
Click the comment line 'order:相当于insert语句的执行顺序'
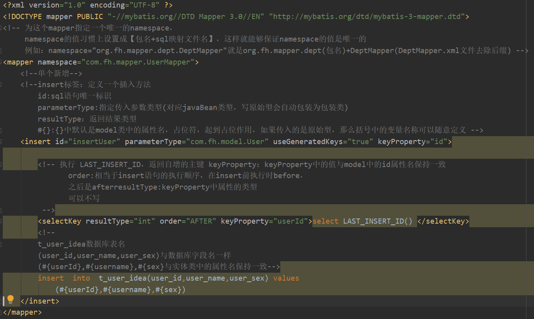pos(186,175)
